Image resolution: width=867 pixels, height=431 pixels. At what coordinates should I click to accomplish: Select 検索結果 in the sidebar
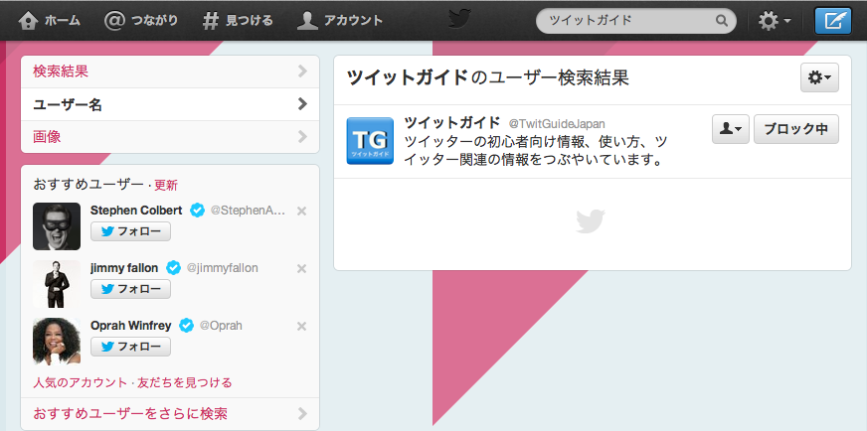coord(170,72)
